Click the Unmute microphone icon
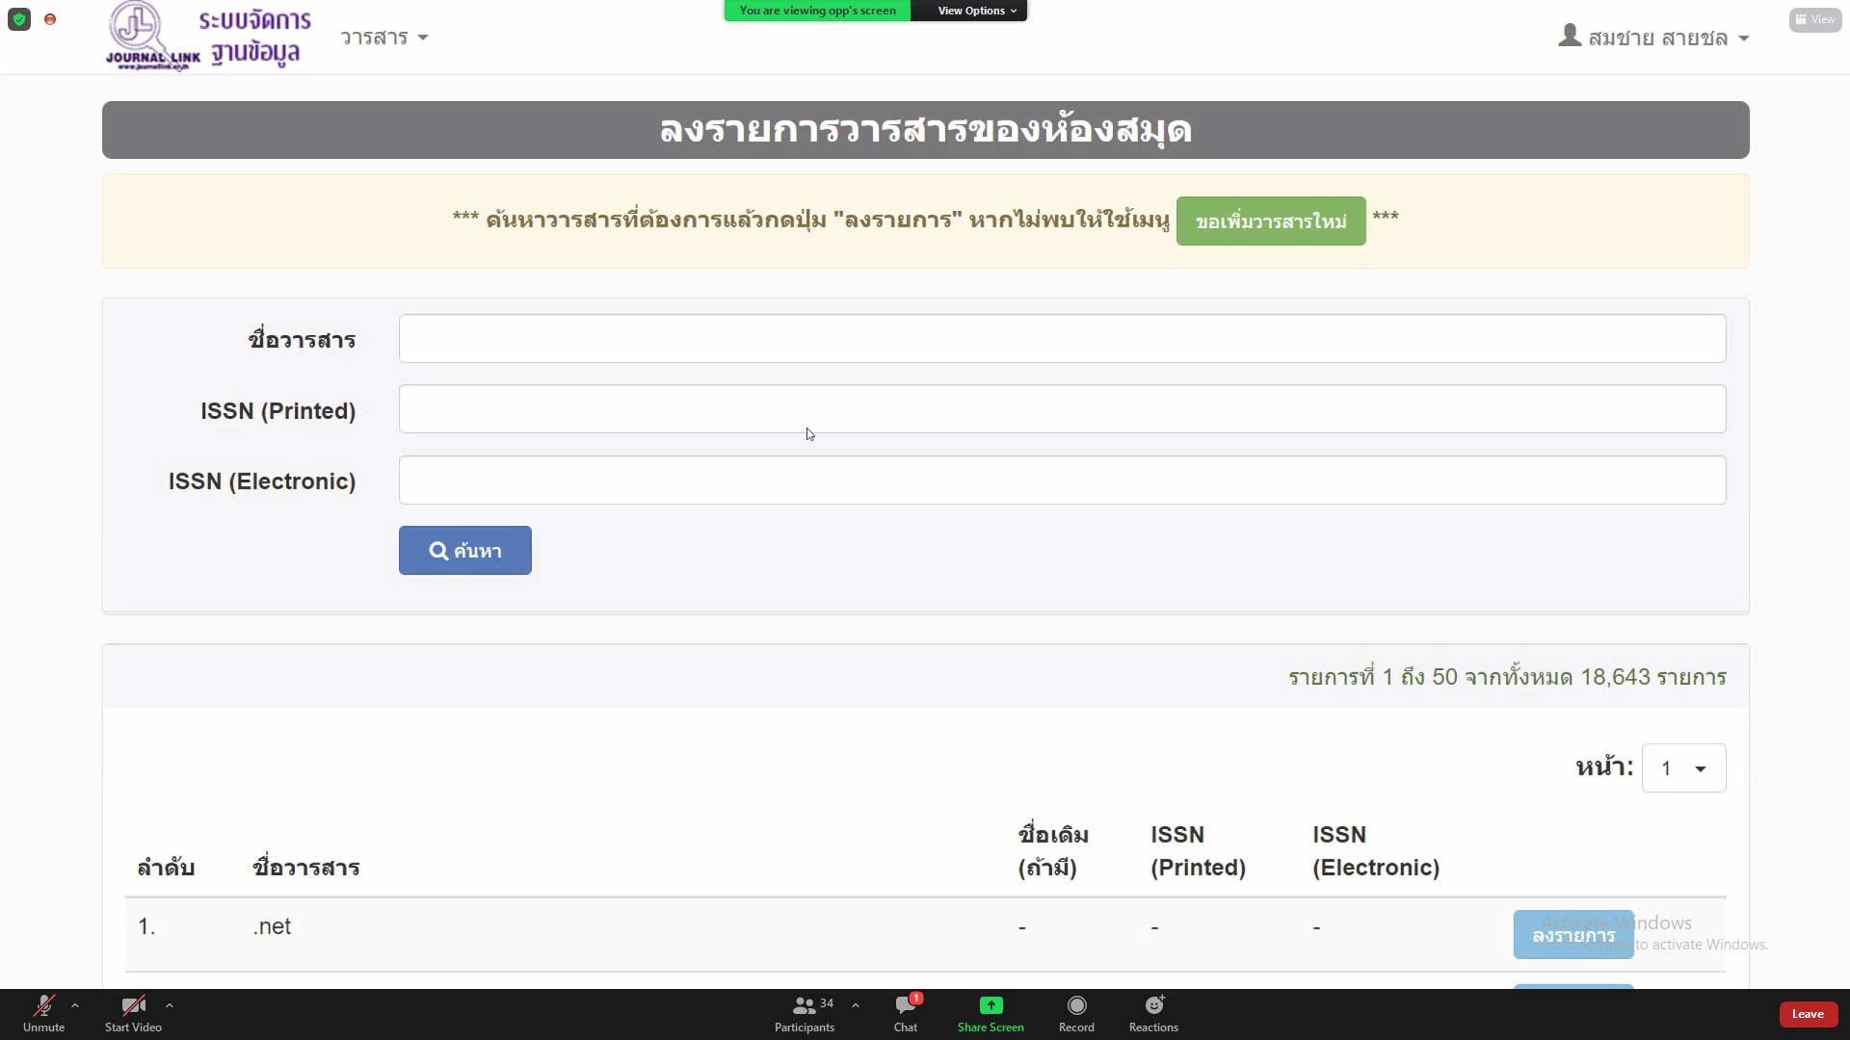 tap(43, 1006)
